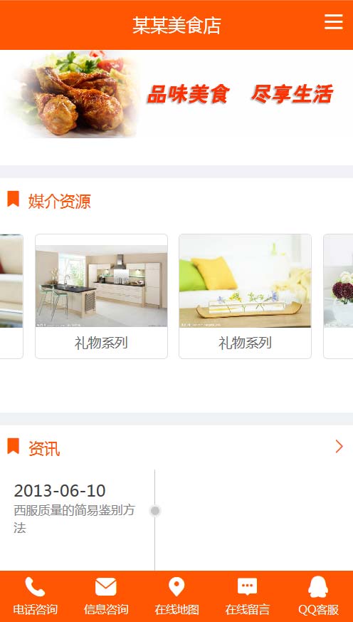Tap the QQ penguin icon
This screenshot has height=622, width=353.
tap(318, 586)
